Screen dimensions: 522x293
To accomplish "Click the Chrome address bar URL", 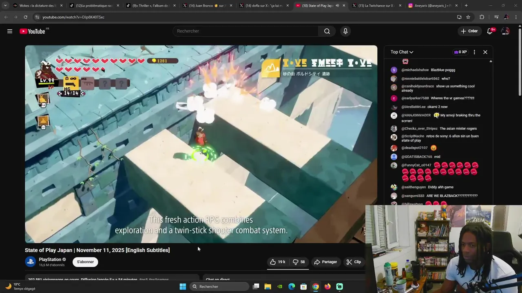I will (x=73, y=17).
